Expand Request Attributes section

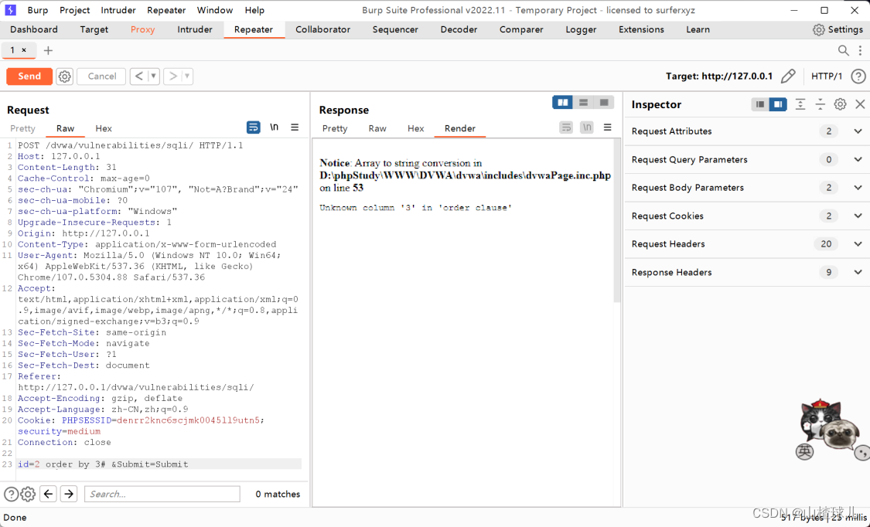pyautogui.click(x=747, y=131)
